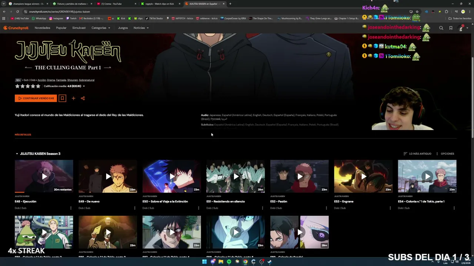Open the Acción genre link
This screenshot has width=474, height=266.
point(41,80)
